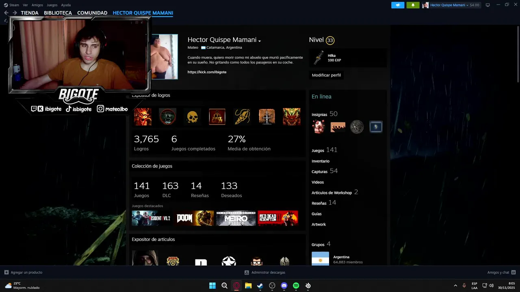Open the Grupos 4 link
Viewport: 520px width, 292px height.
(x=321, y=244)
